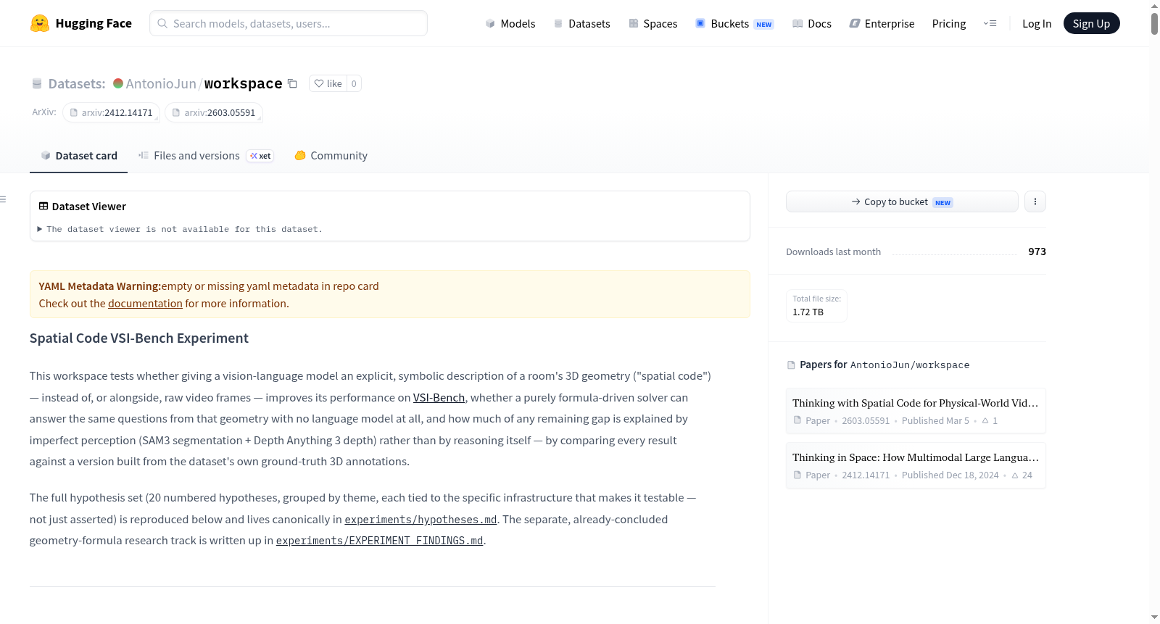Screen dimensions: 1160x624
Task: Select the Dataset card tab
Action: pos(78,156)
